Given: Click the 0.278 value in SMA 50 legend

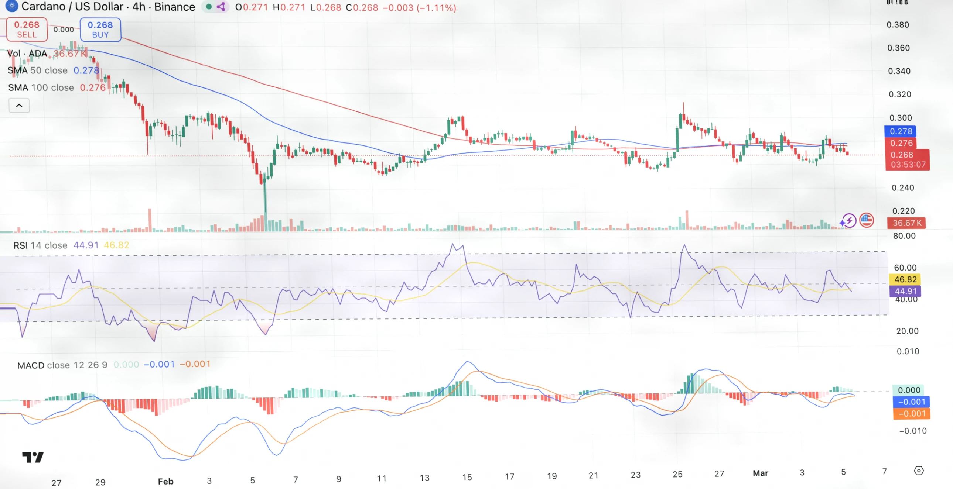Looking at the screenshot, I should [x=86, y=70].
